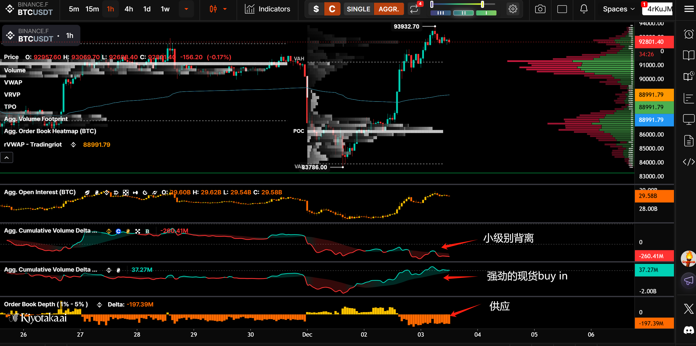
Task: Open the X (Twitter) link icon
Action: 688,309
